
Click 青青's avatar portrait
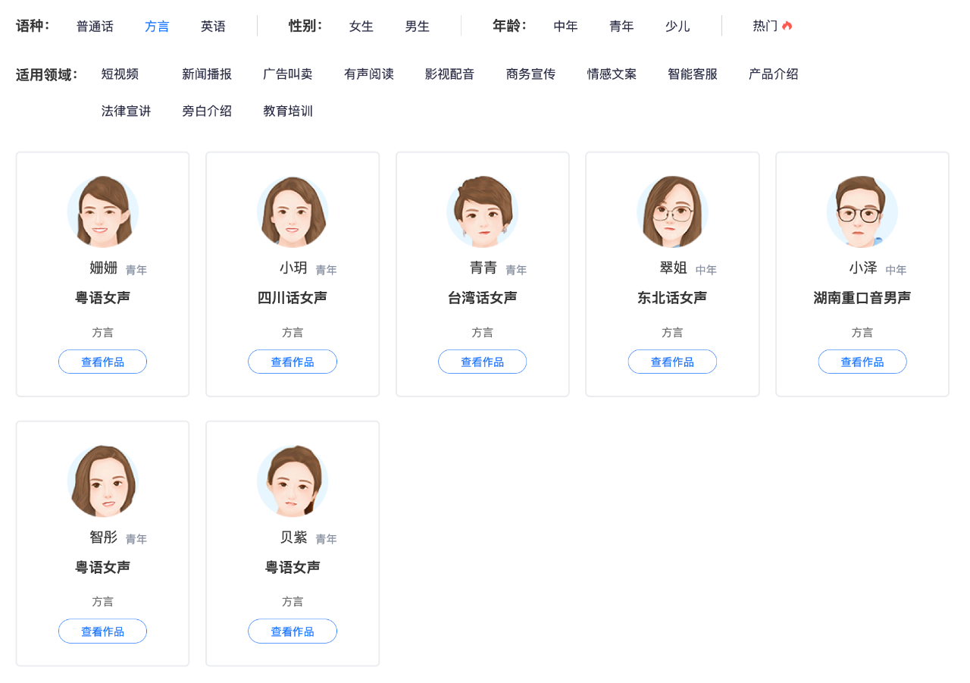482,211
